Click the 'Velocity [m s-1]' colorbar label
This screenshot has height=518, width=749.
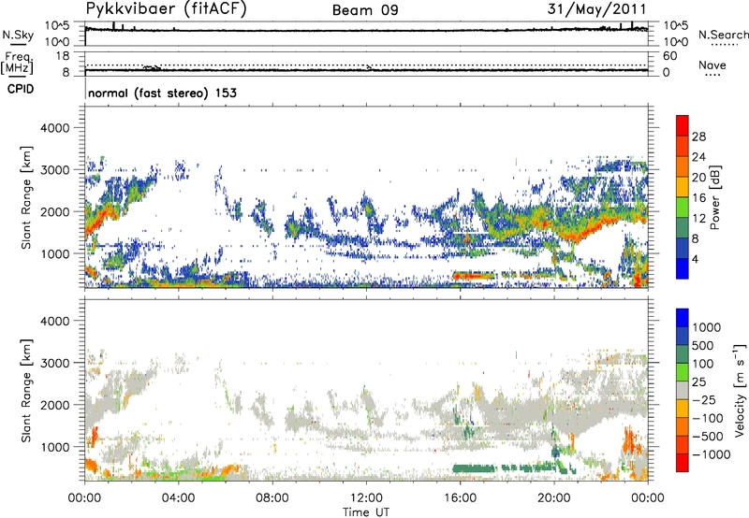click(x=740, y=390)
